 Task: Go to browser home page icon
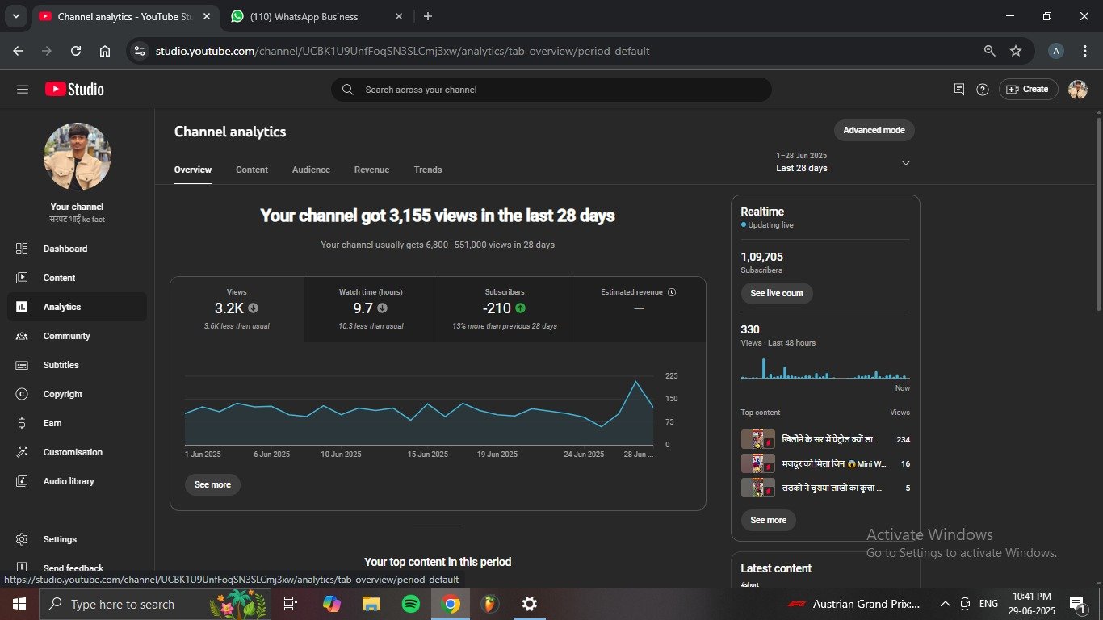pyautogui.click(x=105, y=51)
